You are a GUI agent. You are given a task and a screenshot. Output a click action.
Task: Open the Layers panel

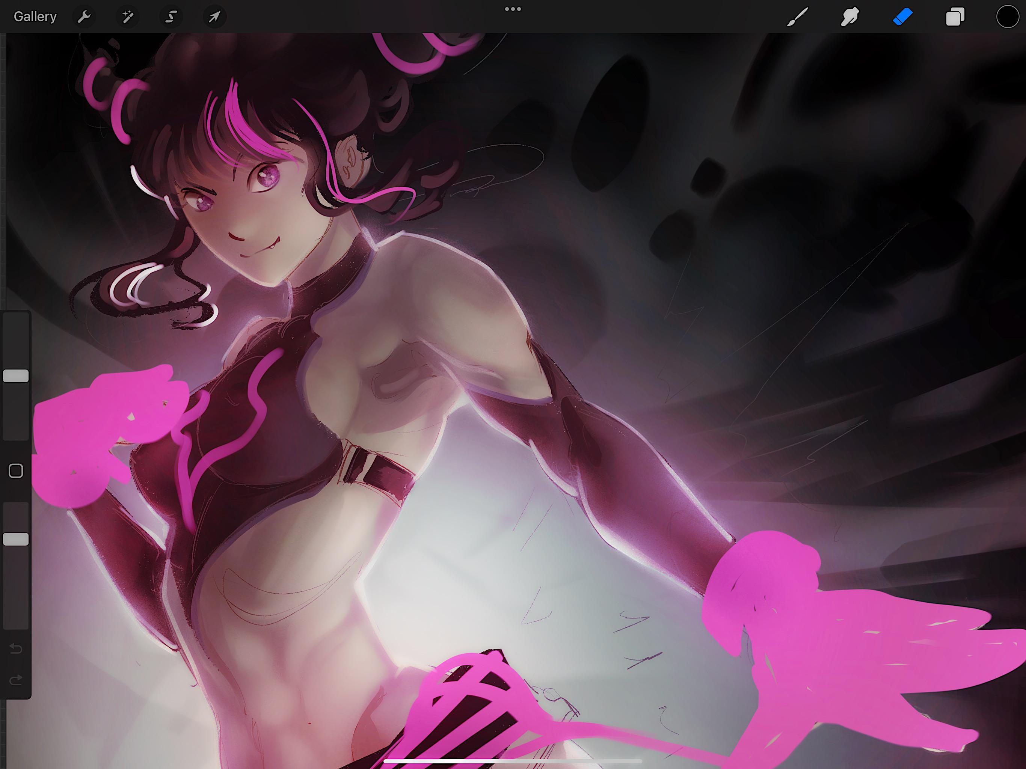(x=955, y=17)
